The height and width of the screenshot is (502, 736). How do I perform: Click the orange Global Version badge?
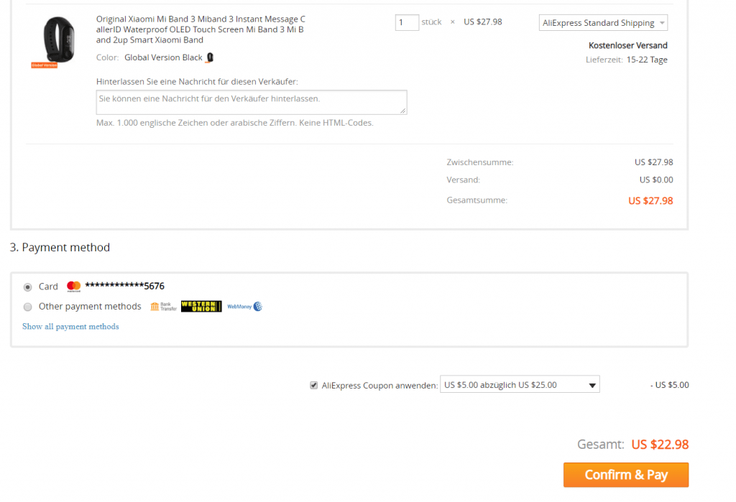point(44,65)
